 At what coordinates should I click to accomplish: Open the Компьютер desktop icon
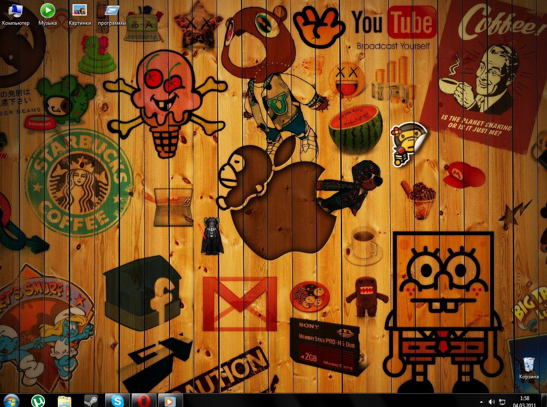click(15, 13)
